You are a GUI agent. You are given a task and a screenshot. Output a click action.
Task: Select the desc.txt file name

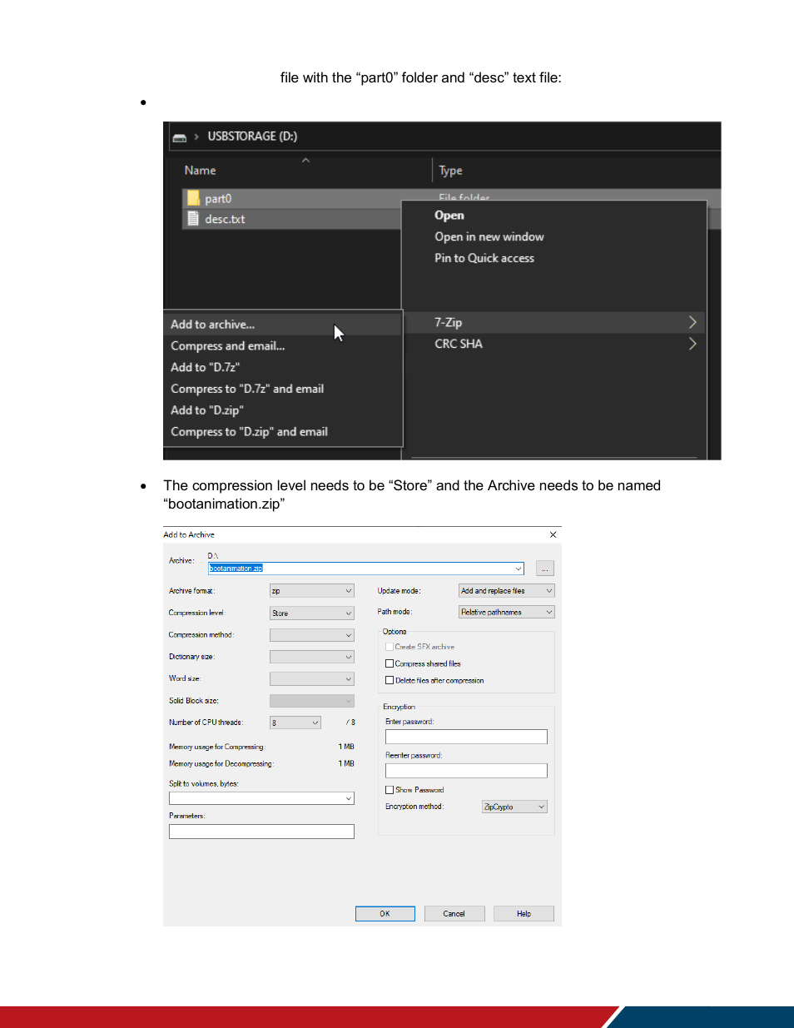[x=225, y=220]
